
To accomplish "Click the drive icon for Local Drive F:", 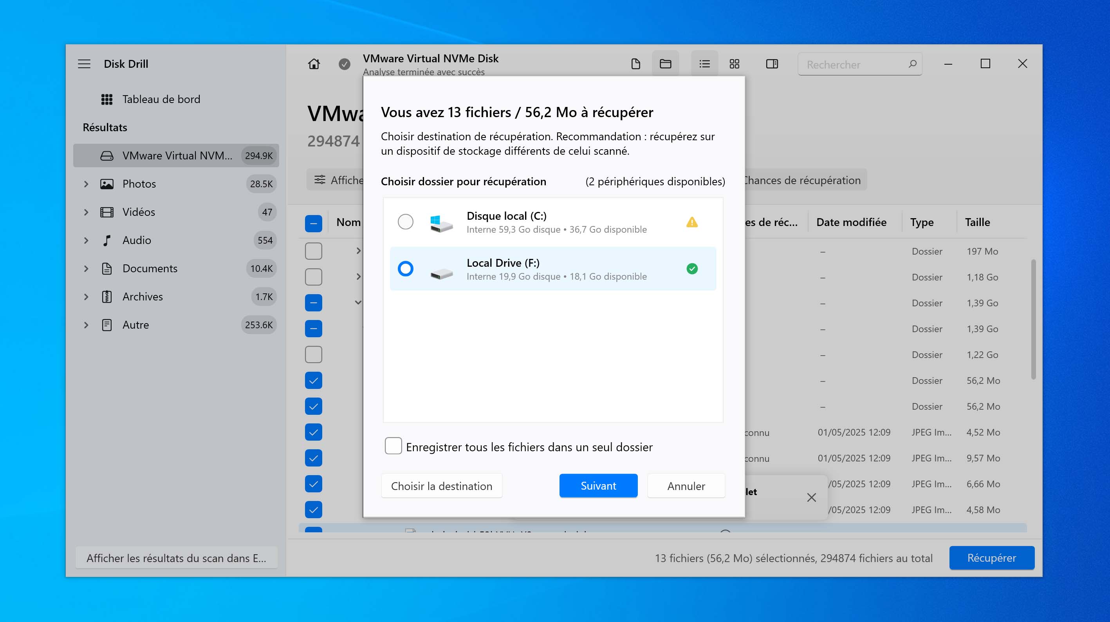I will pyautogui.click(x=442, y=274).
